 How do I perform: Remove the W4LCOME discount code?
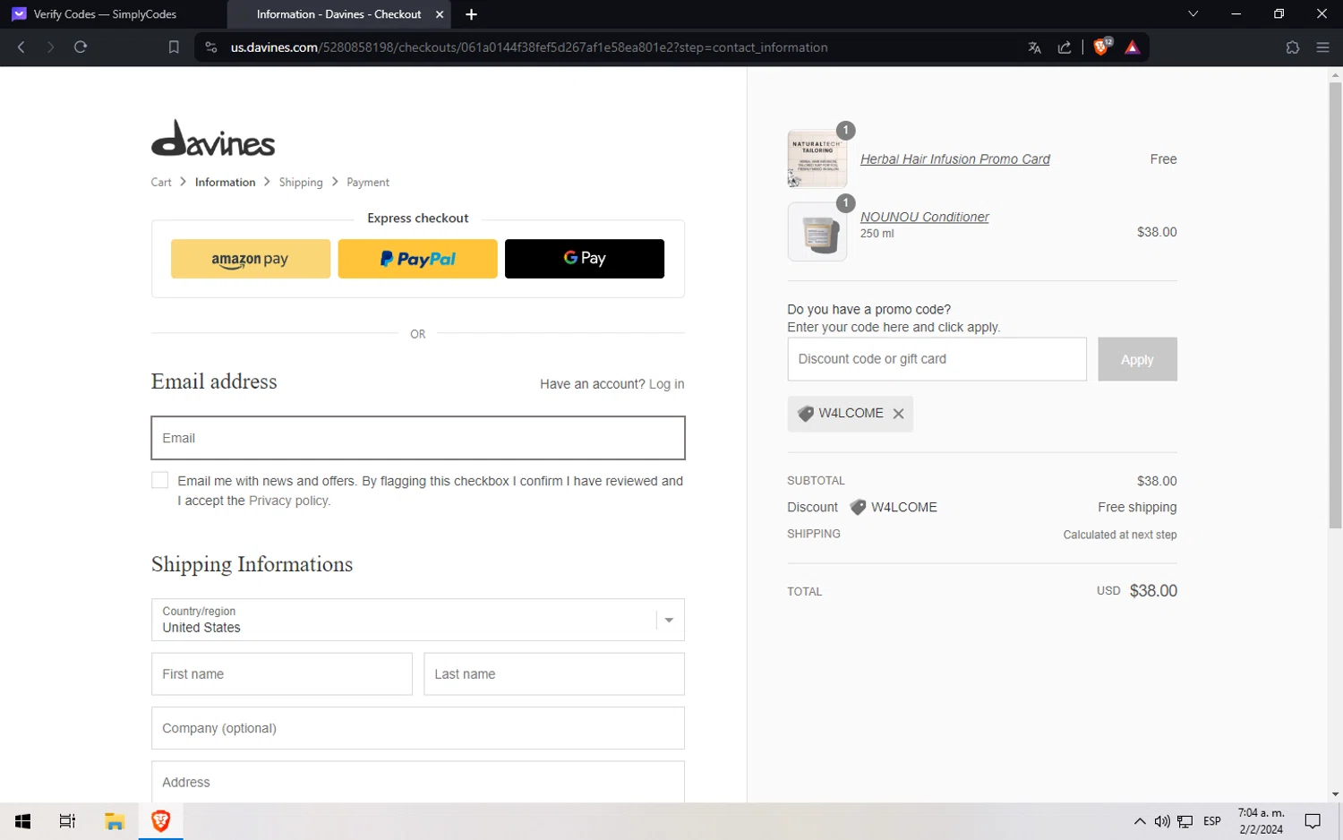(898, 414)
